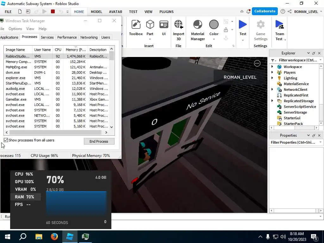Switch to the AVATAR ribbon tab
Image resolution: width=324 pixels, height=243 pixels.
click(x=115, y=12)
